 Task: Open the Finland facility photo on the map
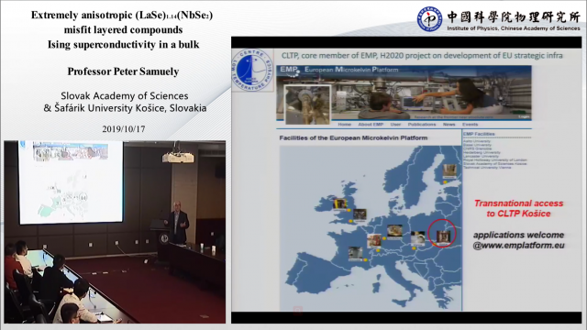[x=449, y=171]
